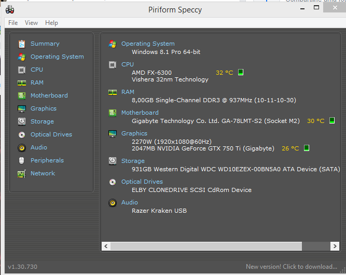Select Summary in the sidebar
The width and height of the screenshot is (346, 275).
point(45,44)
